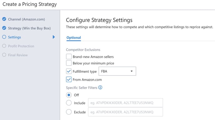
Task: Open Specific Seller Filters info icon
Action: (100, 87)
